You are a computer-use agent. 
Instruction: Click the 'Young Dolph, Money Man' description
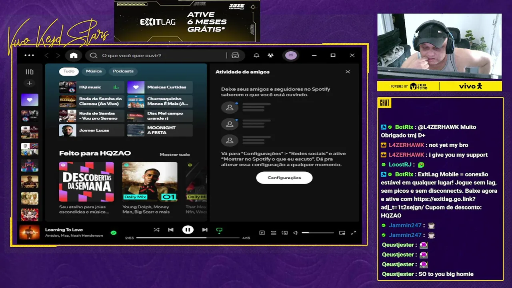pos(146,209)
